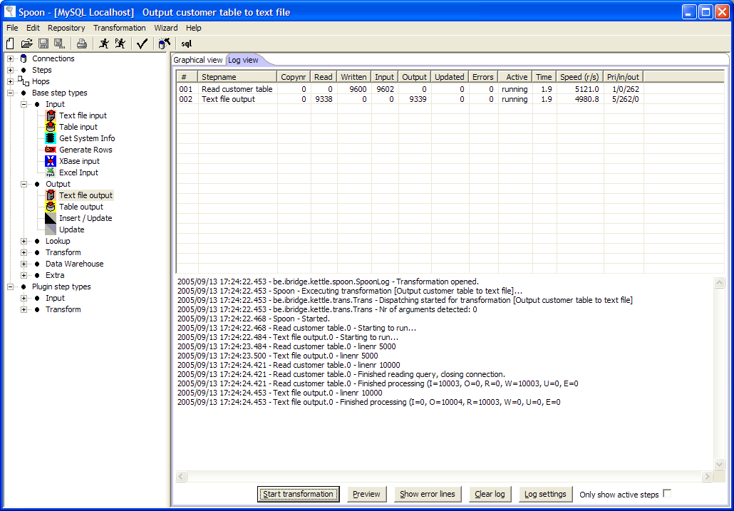Expand the Lookup step category
Image resolution: width=734 pixels, height=511 pixels.
[24, 241]
